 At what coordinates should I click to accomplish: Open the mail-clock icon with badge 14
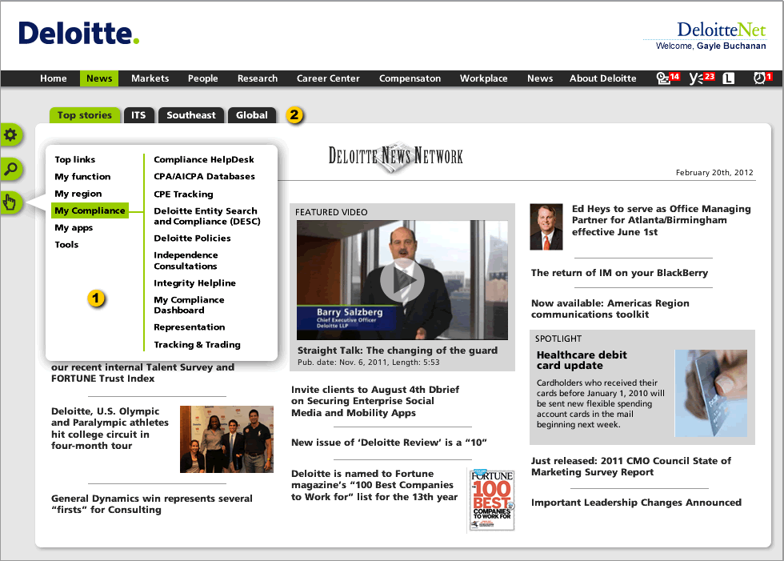pos(668,78)
